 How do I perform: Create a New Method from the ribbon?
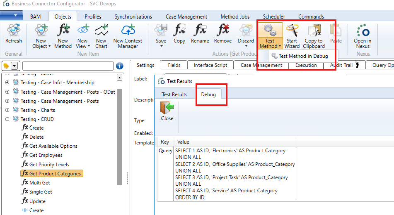click(x=63, y=36)
